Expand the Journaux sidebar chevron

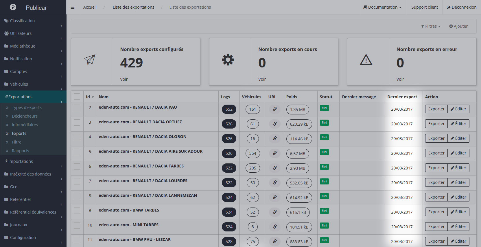tap(62, 230)
